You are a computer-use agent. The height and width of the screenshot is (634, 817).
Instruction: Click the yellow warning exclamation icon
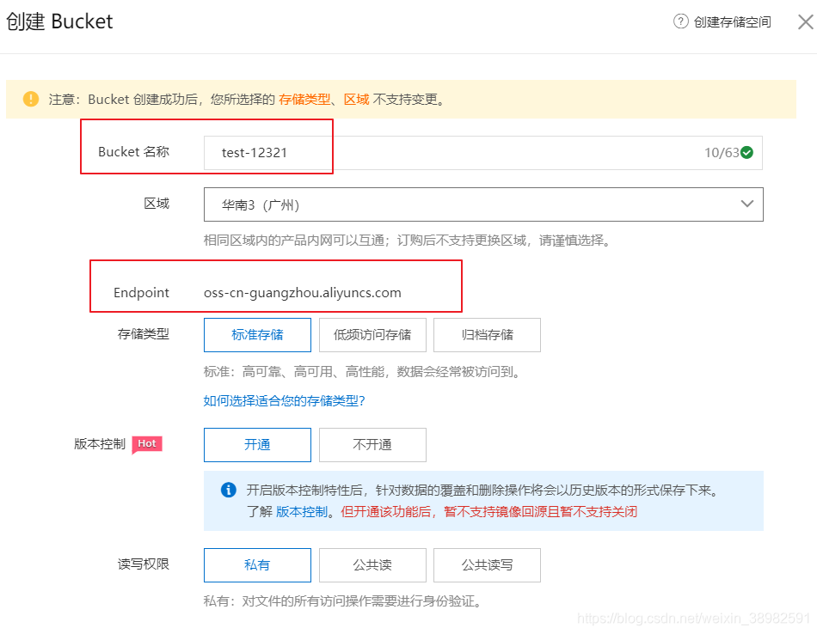coord(30,98)
